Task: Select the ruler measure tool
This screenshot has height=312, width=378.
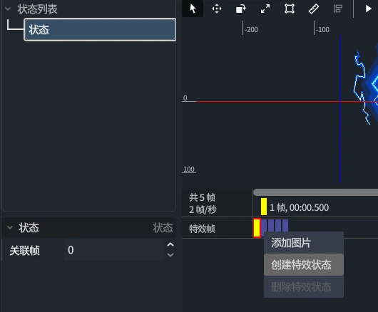Action: [314, 9]
